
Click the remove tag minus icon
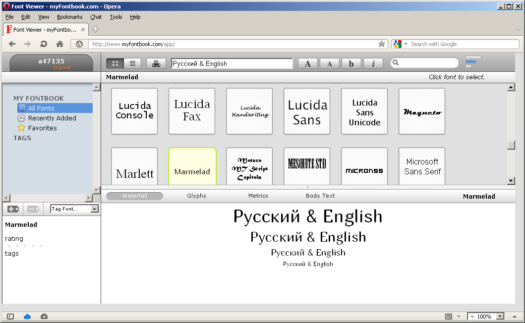pyautogui.click(x=33, y=209)
